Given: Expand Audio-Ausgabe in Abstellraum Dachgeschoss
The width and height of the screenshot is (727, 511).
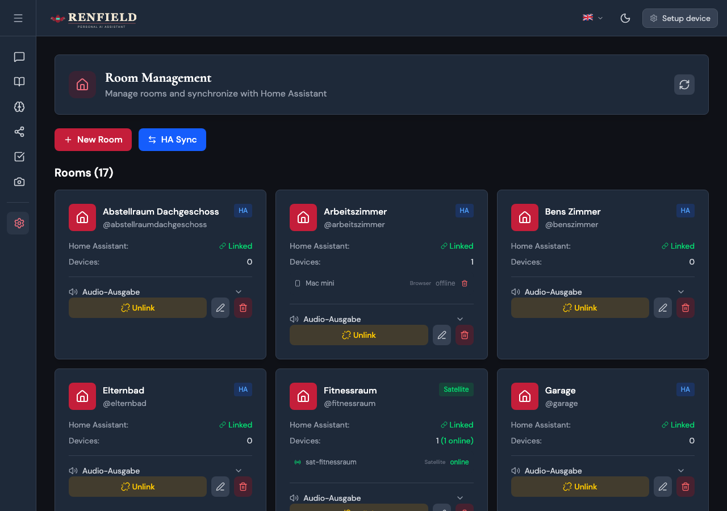Looking at the screenshot, I should (x=239, y=292).
